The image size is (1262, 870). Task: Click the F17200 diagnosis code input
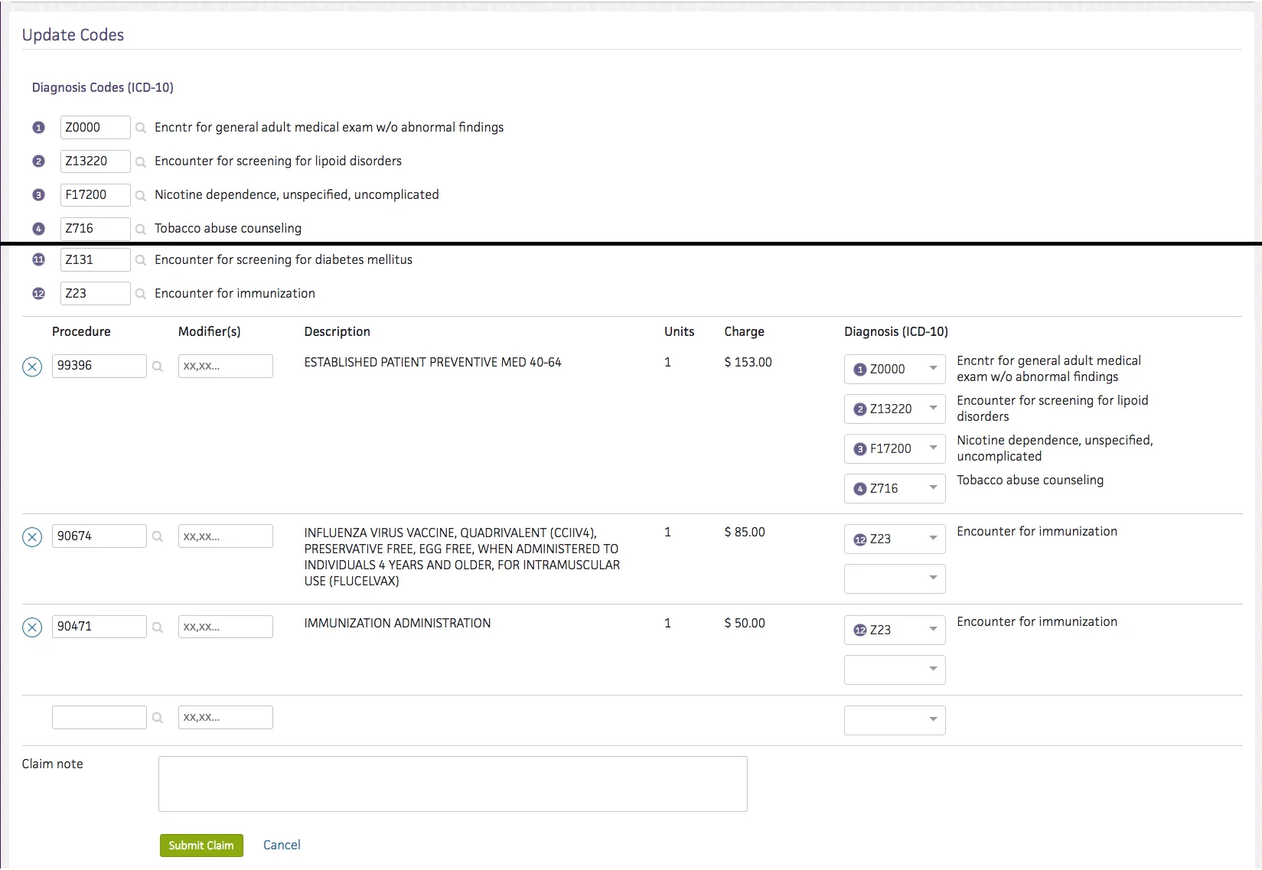tap(95, 194)
